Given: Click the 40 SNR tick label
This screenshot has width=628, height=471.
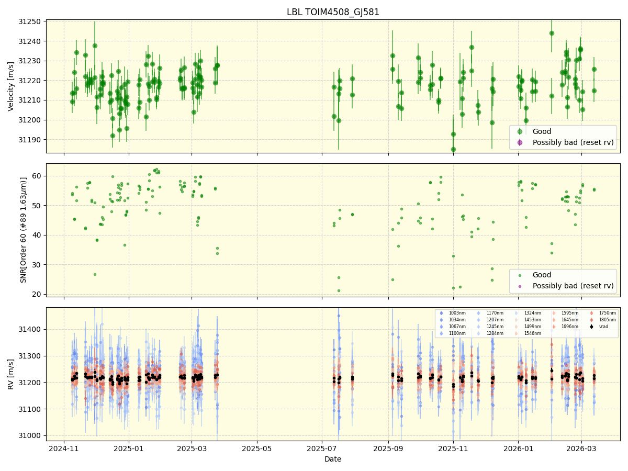Looking at the screenshot, I should 38,235.
